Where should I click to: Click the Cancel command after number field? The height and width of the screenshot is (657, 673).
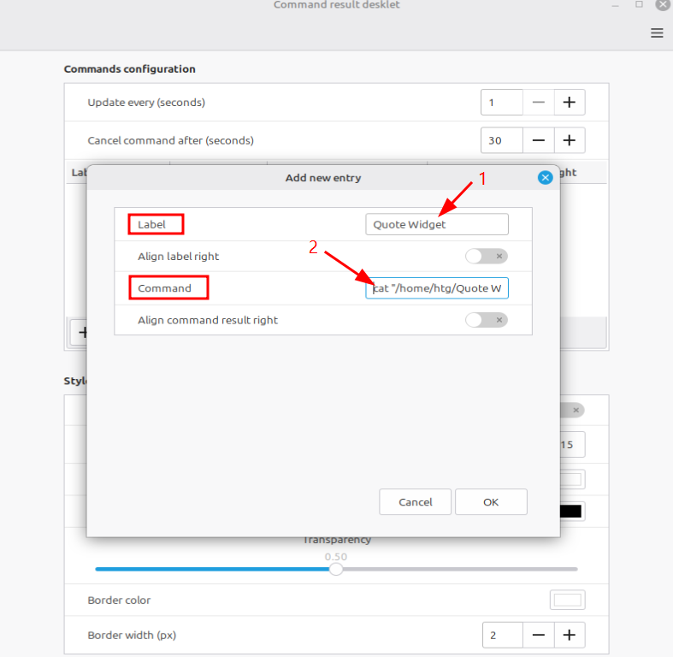[502, 140]
